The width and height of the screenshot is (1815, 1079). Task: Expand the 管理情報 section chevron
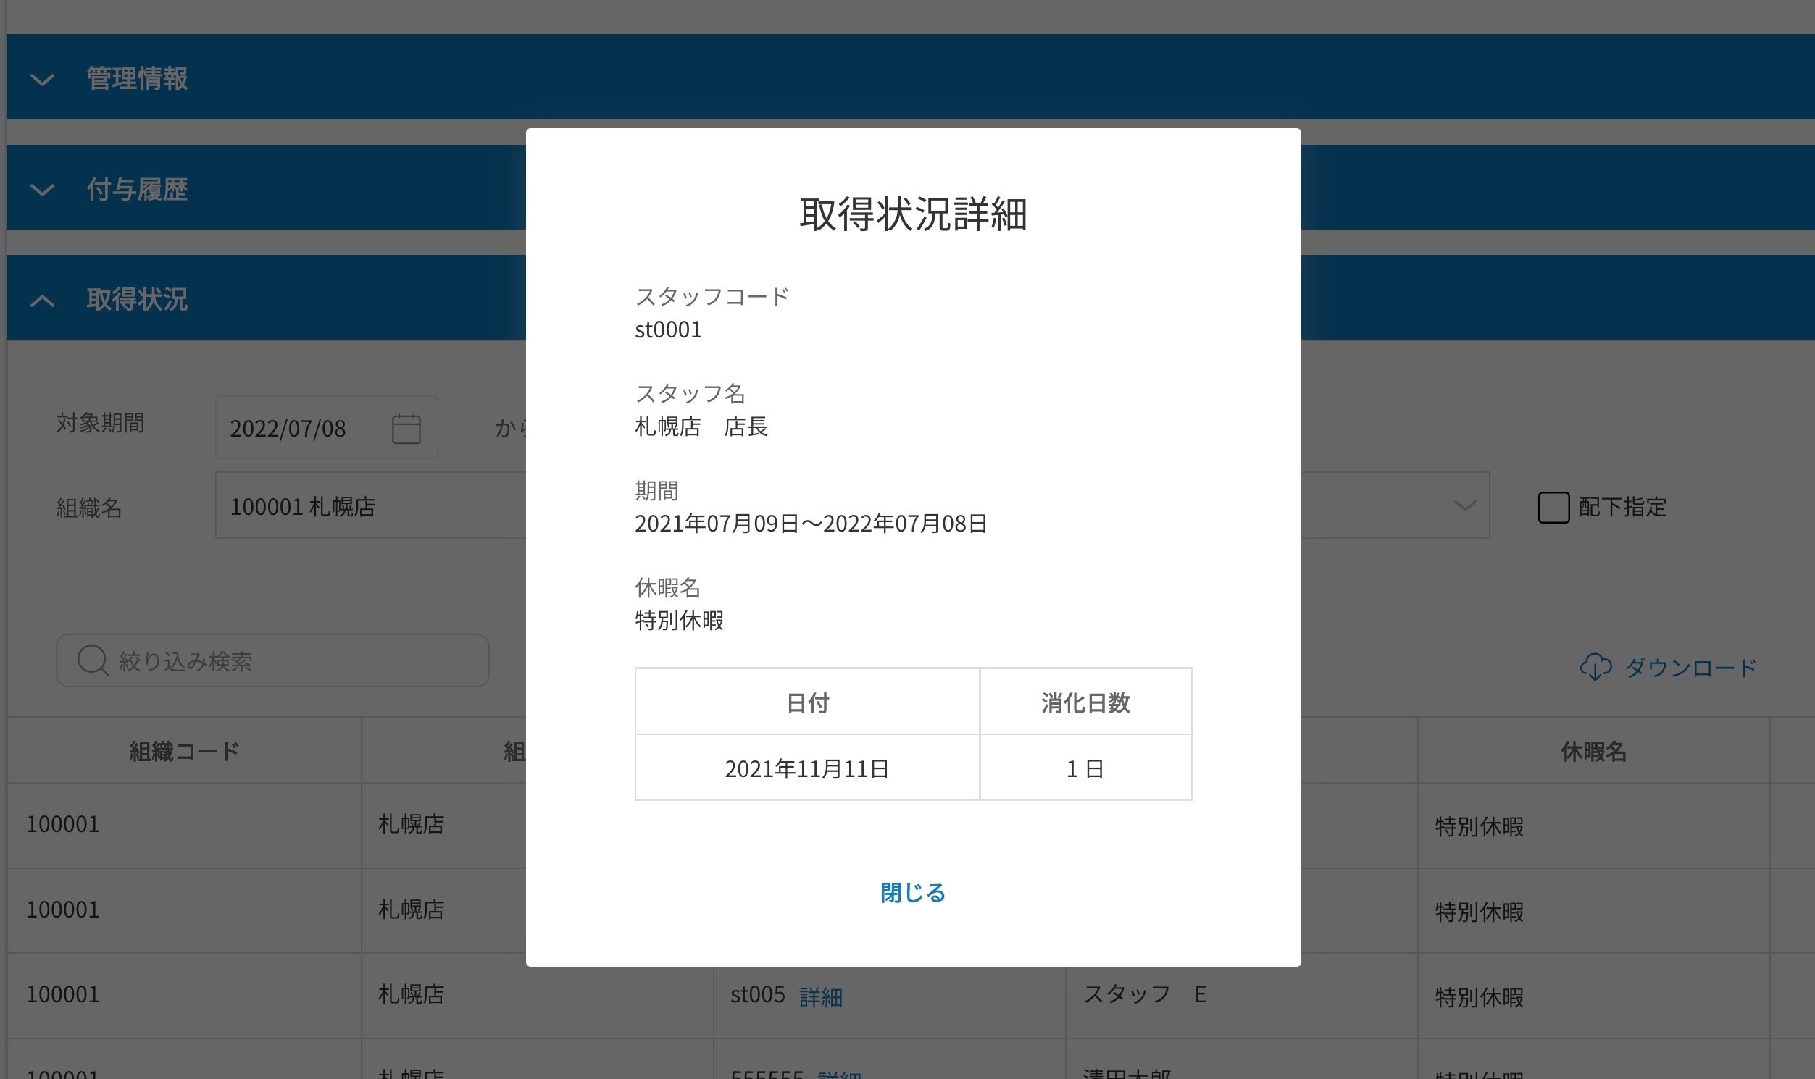click(42, 78)
